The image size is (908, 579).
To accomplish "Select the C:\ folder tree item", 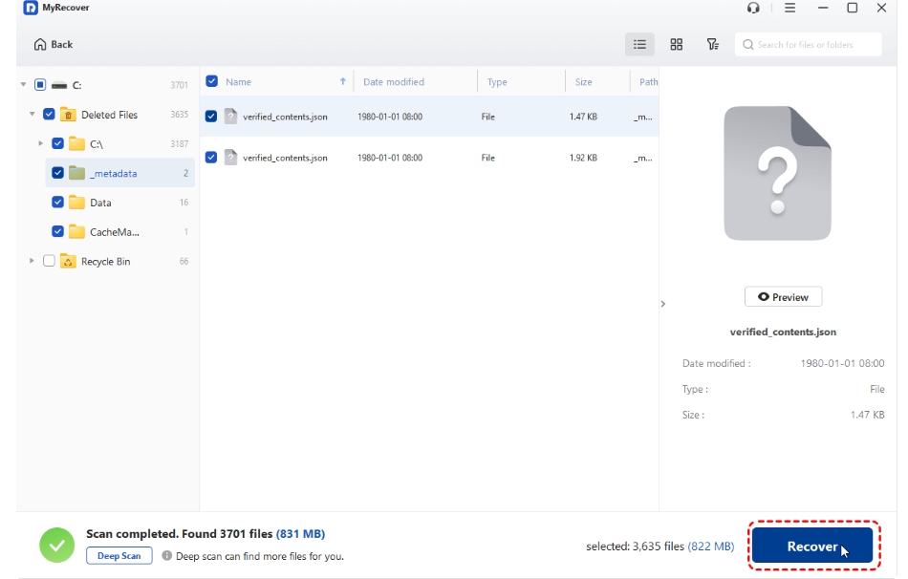I will pos(97,144).
